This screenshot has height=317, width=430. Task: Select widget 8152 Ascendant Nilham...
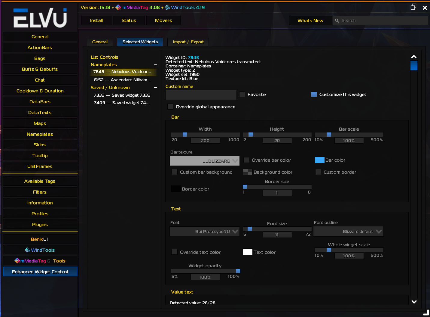(124, 80)
